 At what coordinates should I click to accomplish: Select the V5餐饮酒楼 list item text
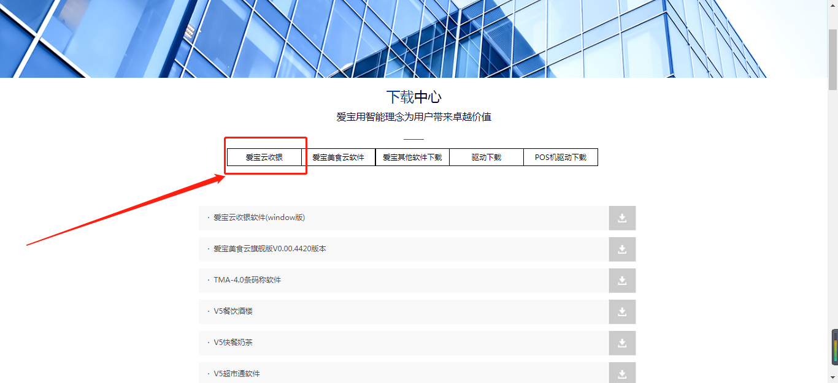(x=233, y=311)
